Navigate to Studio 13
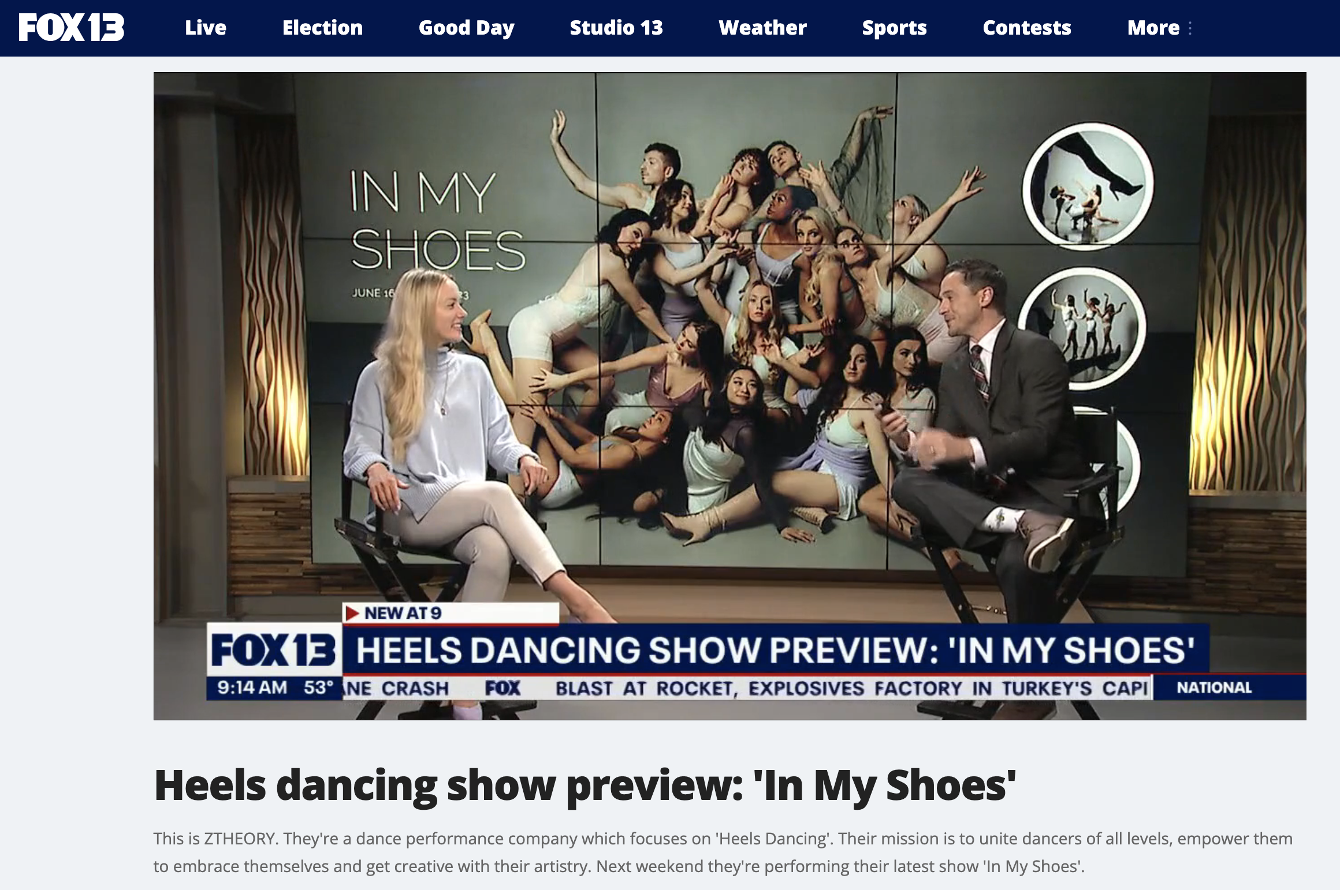Screen dimensions: 1340x890 point(616,28)
